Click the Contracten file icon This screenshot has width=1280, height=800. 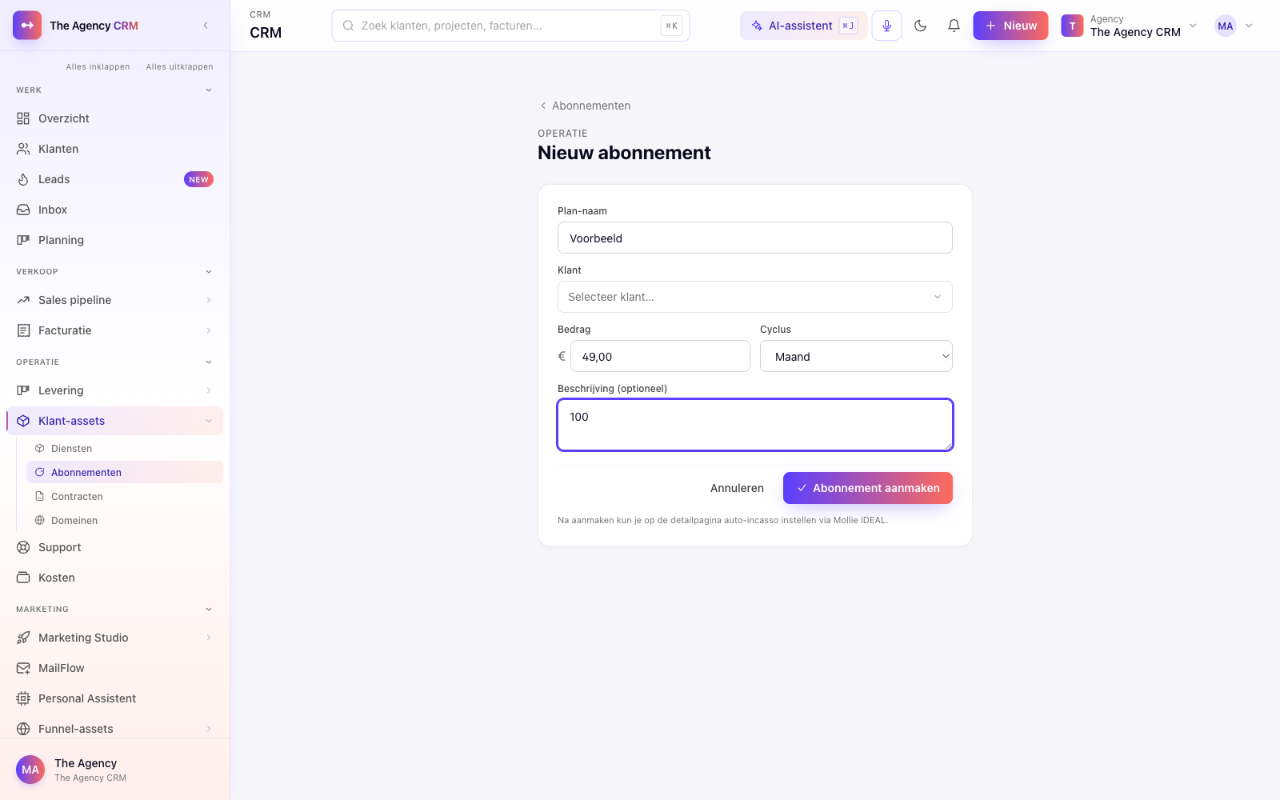click(x=39, y=497)
